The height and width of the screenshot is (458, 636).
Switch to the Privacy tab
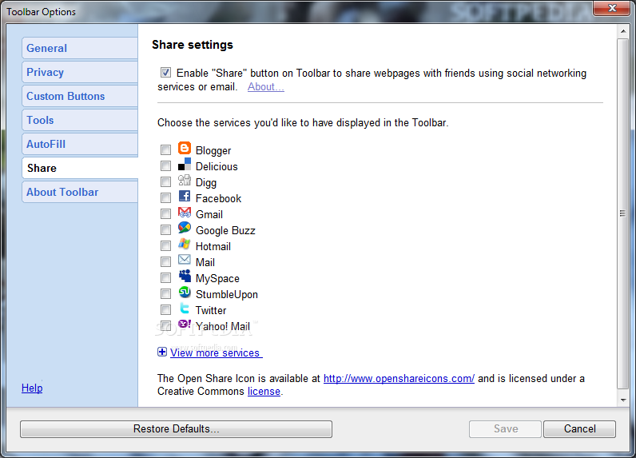tap(80, 72)
